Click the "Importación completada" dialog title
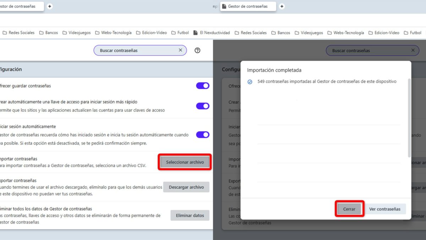The width and height of the screenshot is (426, 240). coord(274,70)
